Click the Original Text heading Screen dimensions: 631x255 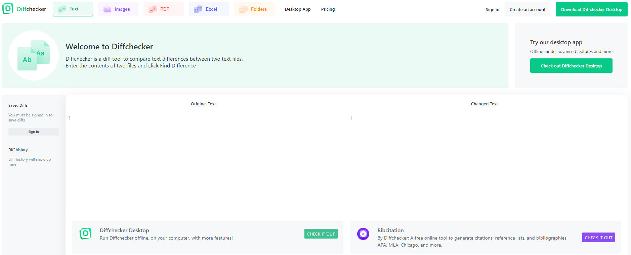click(x=203, y=104)
